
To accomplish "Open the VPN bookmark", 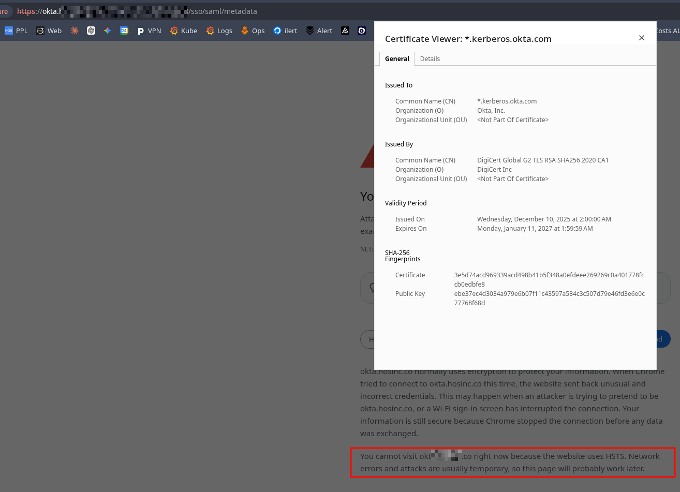I will point(149,31).
